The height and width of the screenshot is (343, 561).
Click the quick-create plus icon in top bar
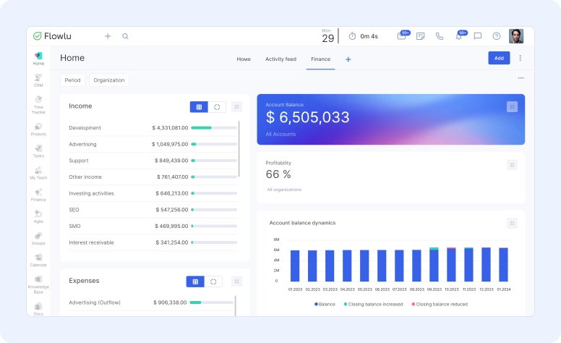[x=108, y=36]
